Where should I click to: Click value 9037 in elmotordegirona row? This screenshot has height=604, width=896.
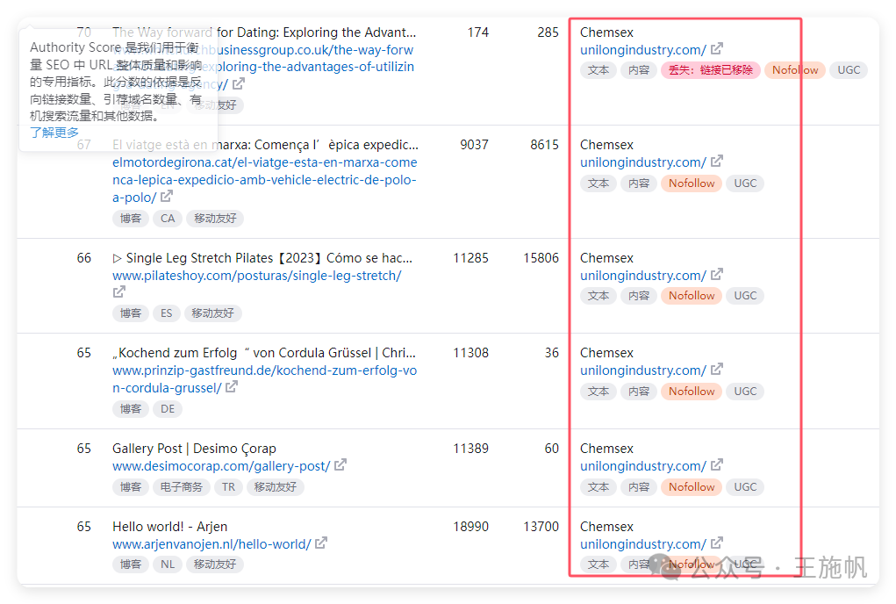474,145
